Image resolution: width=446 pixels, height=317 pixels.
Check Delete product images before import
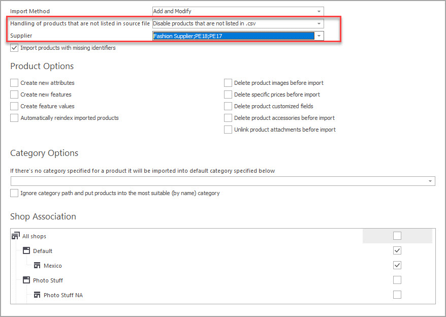click(x=228, y=83)
